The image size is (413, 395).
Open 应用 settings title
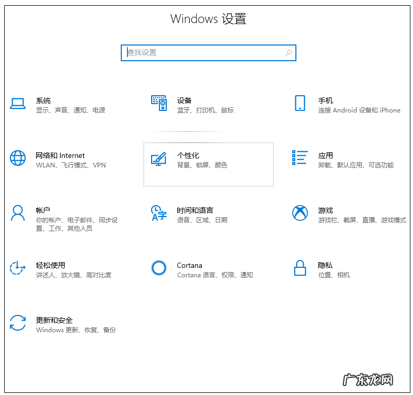326,155
